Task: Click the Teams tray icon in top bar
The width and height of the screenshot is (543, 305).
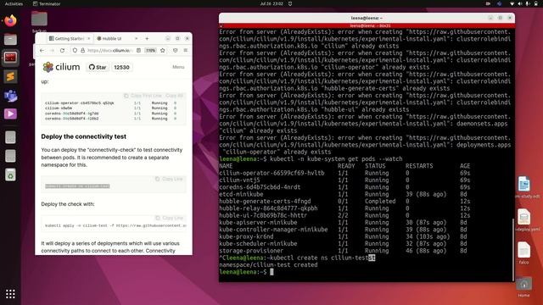Action: pyautogui.click(x=500, y=3)
